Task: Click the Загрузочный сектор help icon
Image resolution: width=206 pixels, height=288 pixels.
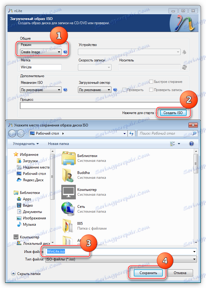Action: tap(115, 90)
